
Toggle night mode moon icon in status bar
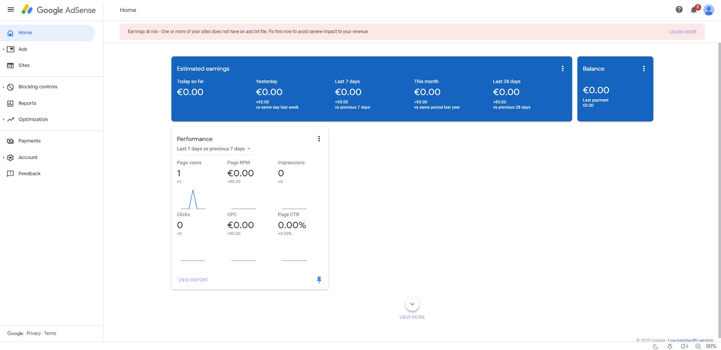click(655, 346)
